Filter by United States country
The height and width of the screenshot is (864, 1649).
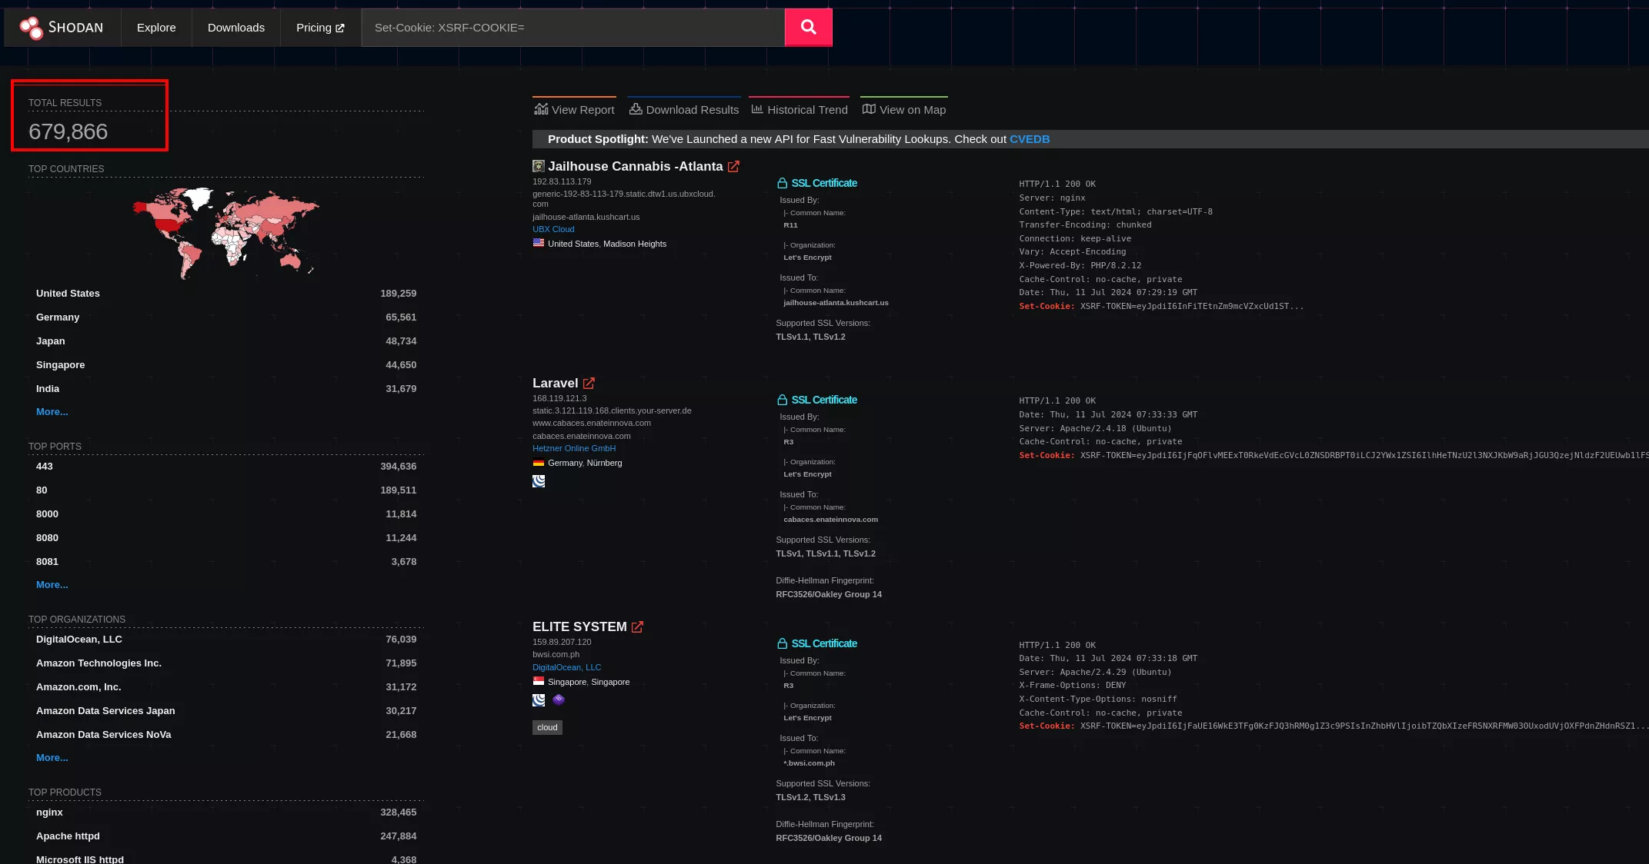click(226, 294)
